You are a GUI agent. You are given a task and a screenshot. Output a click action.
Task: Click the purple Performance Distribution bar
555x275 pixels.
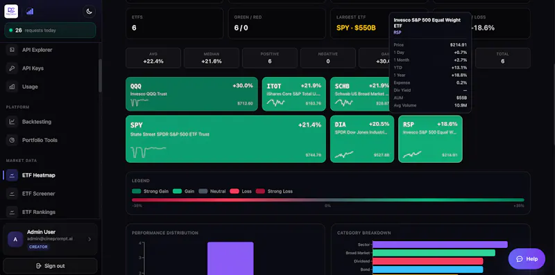[230, 258]
